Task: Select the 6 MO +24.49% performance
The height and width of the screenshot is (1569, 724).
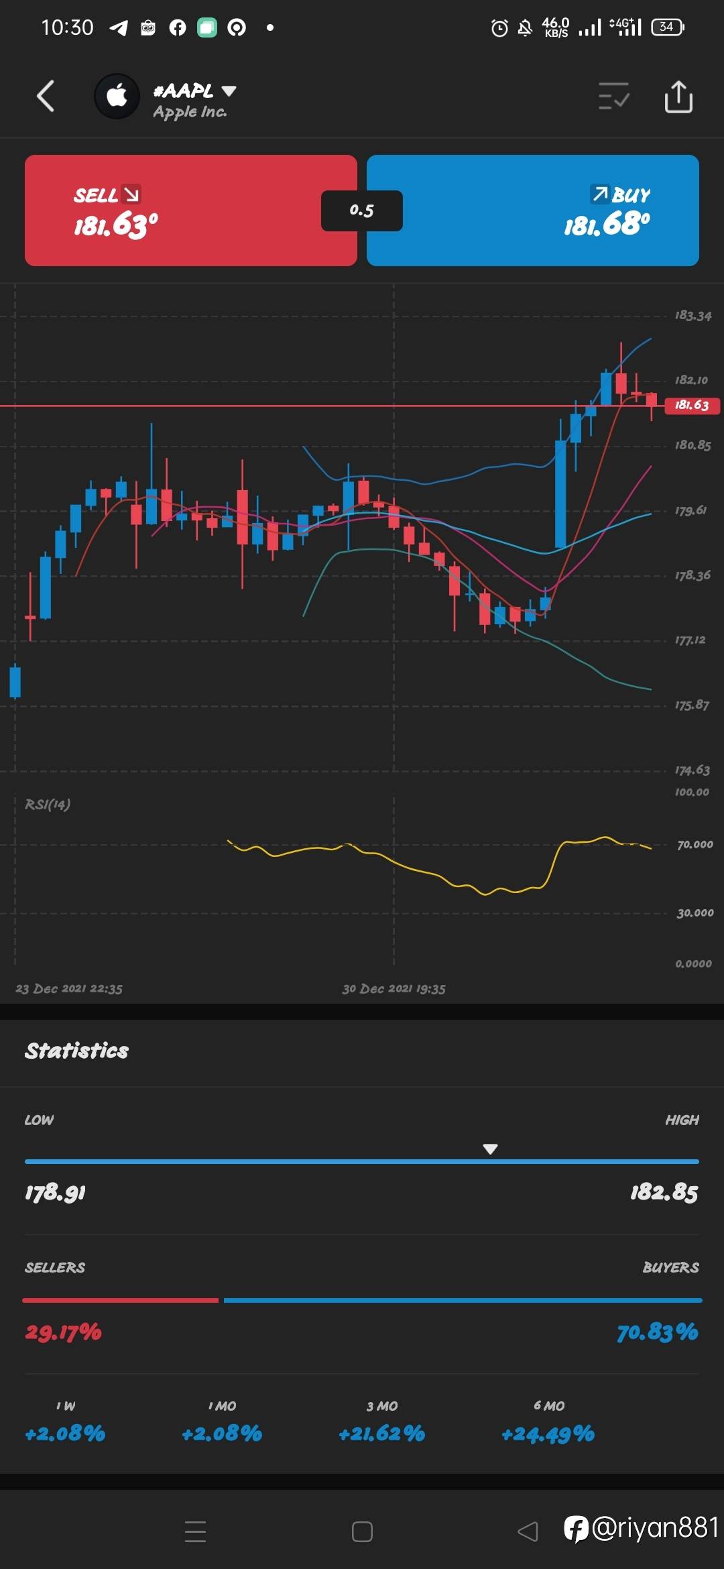Action: click(548, 1421)
